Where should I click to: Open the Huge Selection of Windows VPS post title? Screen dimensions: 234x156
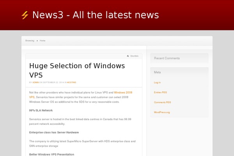tap(77, 70)
